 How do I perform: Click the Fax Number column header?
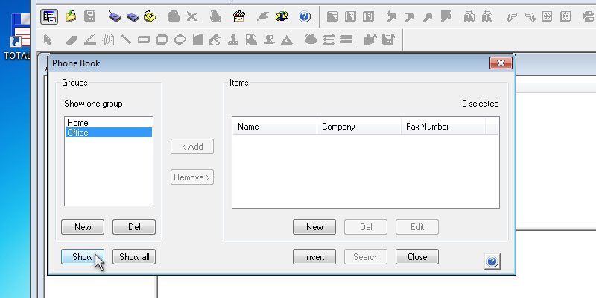443,127
